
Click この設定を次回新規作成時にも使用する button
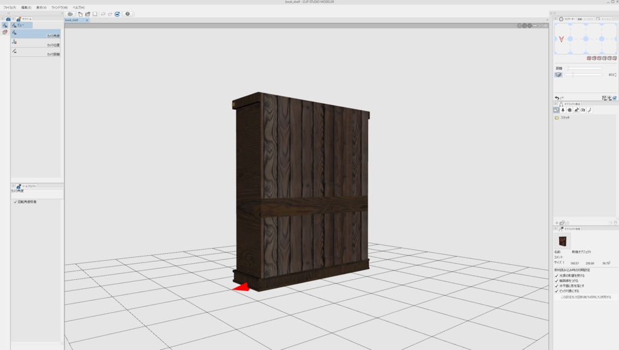click(x=585, y=297)
